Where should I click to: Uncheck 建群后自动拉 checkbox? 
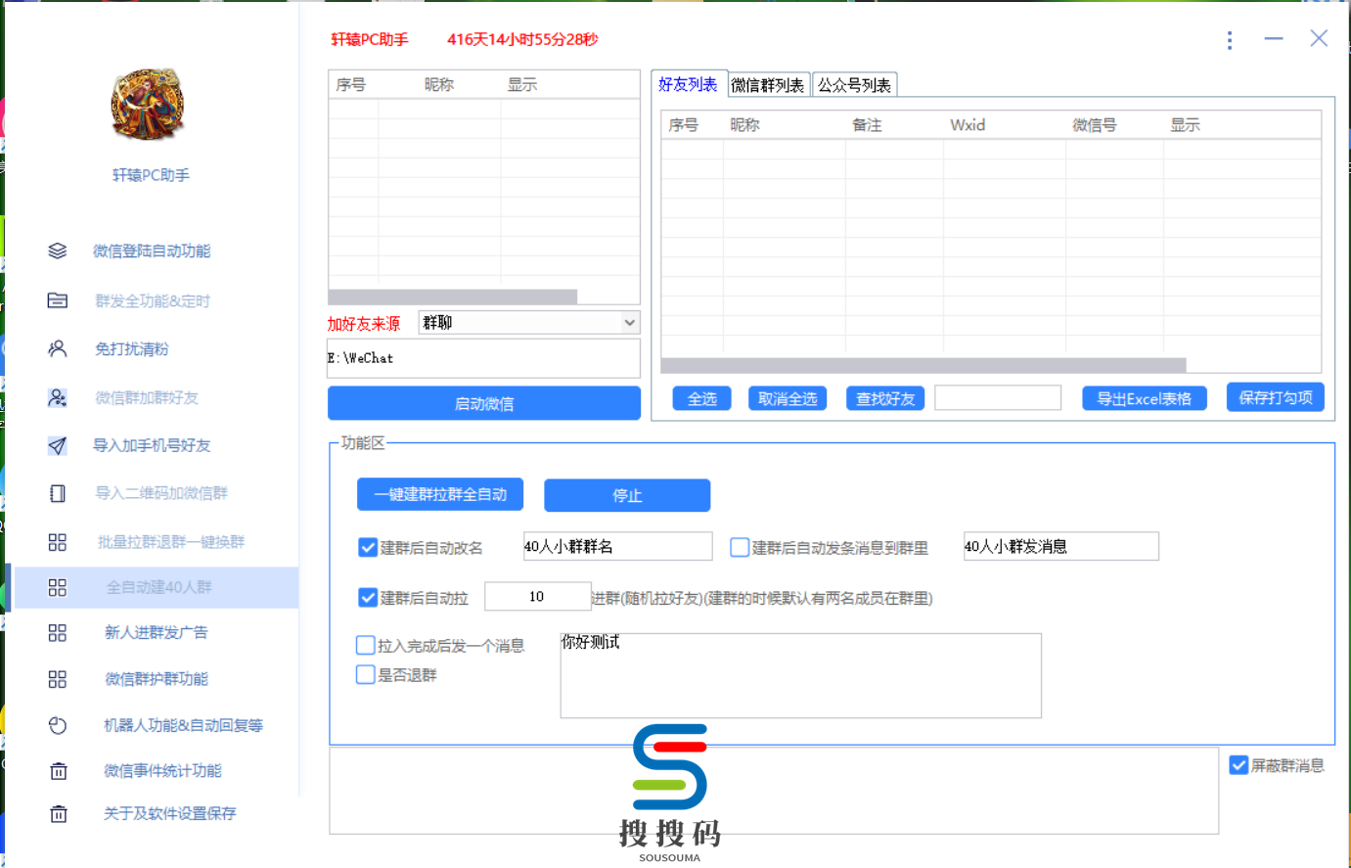[x=368, y=597]
